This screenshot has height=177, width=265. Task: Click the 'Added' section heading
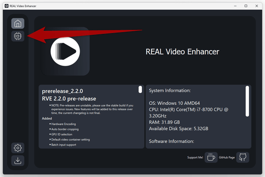click(x=47, y=118)
